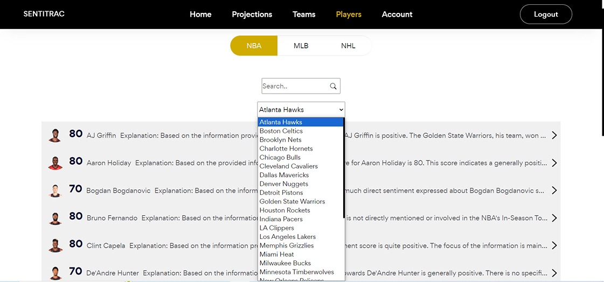
Task: Pick Dallas Mavericks from team list
Action: 301,175
